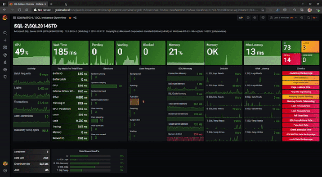Viewport: 322px width, 177px height.
Task: Open the Grafana home logo
Action: 5,18
